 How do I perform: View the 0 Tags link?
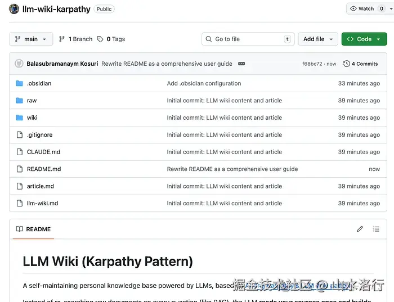coord(111,39)
